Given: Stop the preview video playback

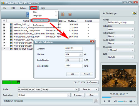Looking at the screenshot, I should 109,101.
